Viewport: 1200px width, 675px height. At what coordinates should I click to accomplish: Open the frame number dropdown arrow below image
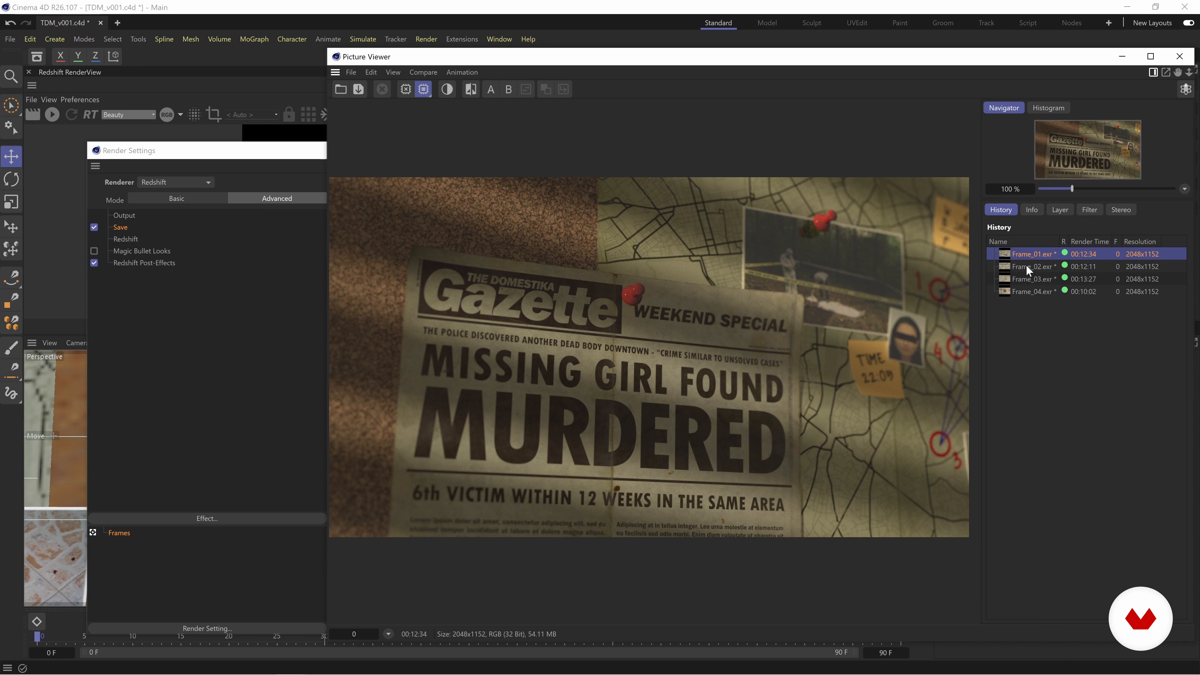(x=388, y=634)
